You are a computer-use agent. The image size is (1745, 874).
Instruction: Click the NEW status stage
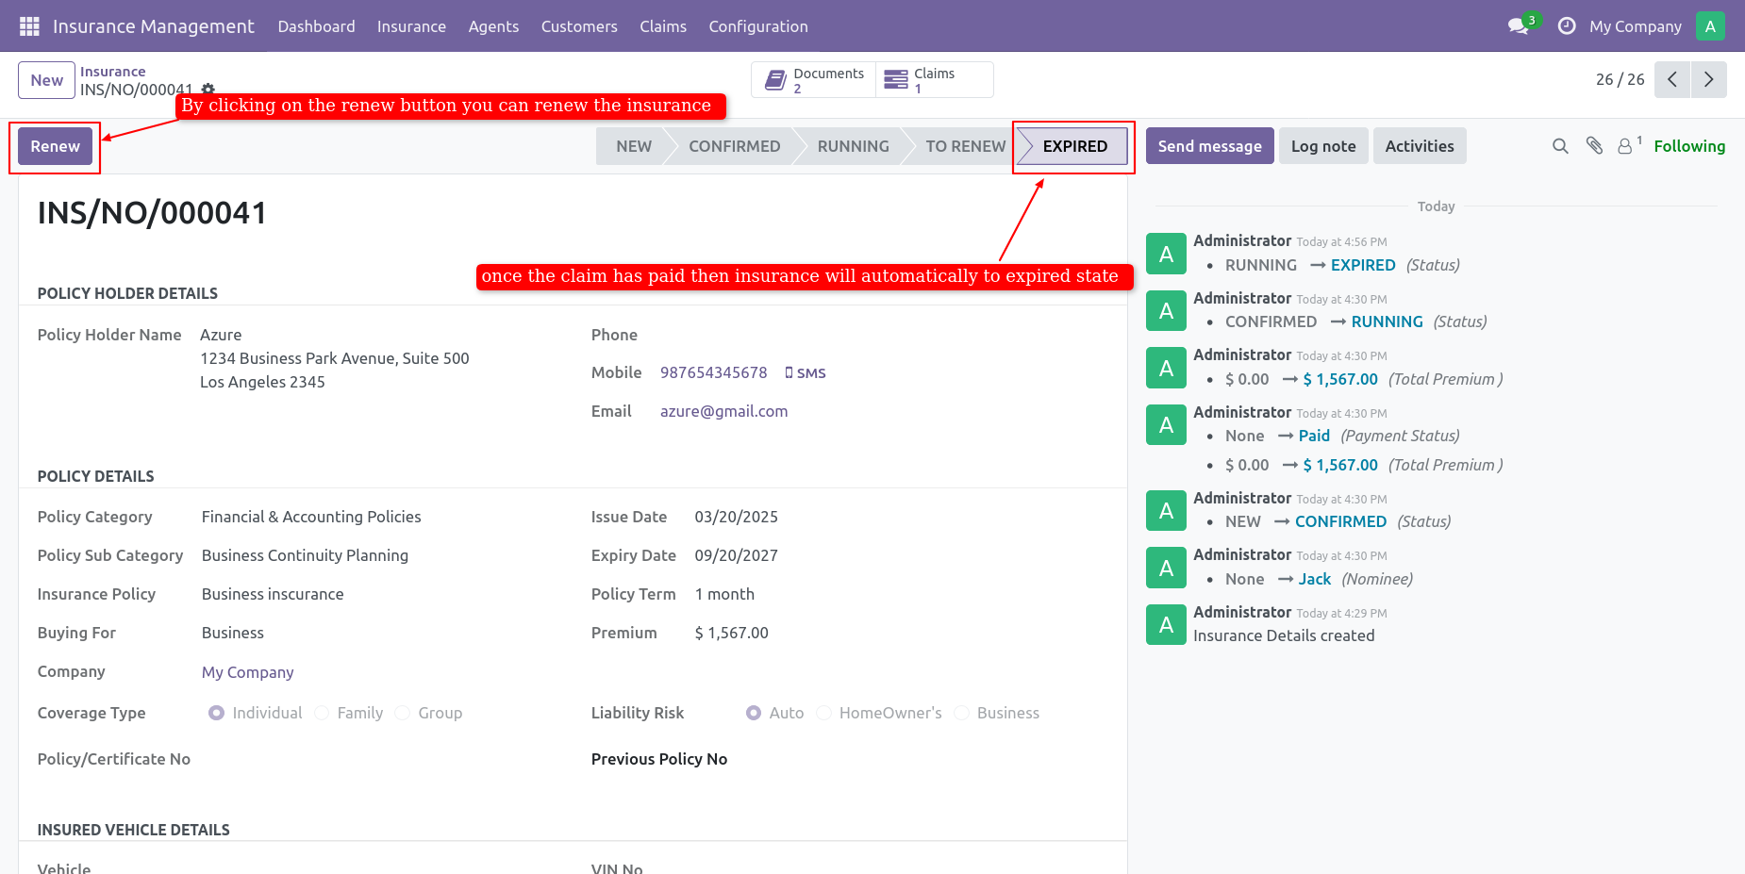[x=634, y=146]
